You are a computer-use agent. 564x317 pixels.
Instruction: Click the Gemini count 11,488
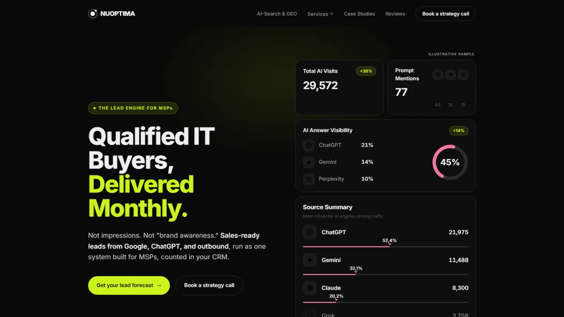point(458,260)
